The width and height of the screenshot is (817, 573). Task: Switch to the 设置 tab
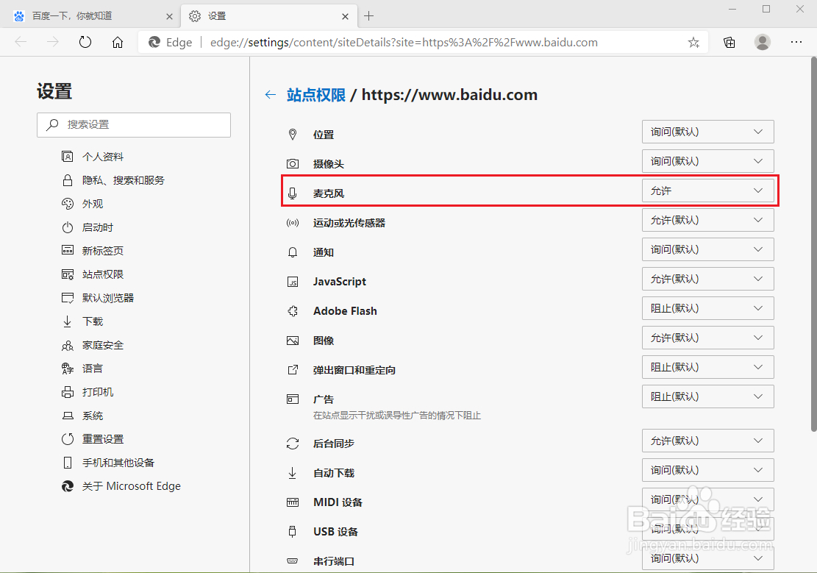pyautogui.click(x=269, y=16)
